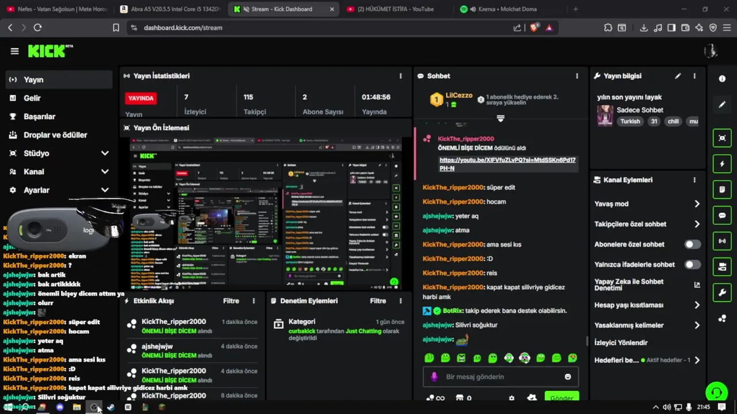The width and height of the screenshot is (737, 414).
Task: Open the green headset support button
Action: (x=716, y=392)
